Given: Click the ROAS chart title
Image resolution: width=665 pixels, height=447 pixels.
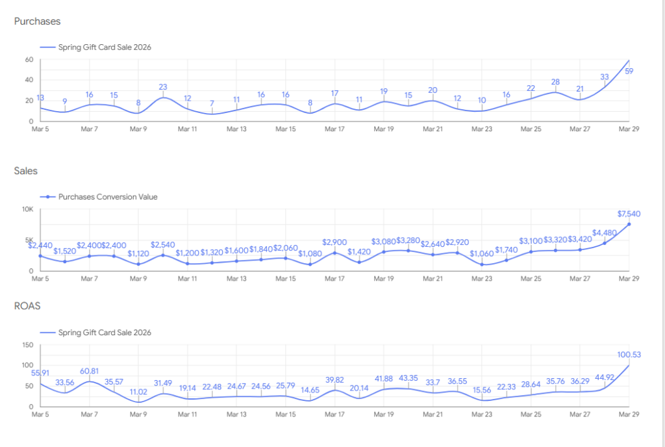Looking at the screenshot, I should 27,307.
